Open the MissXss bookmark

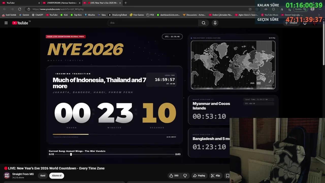click(x=90, y=15)
